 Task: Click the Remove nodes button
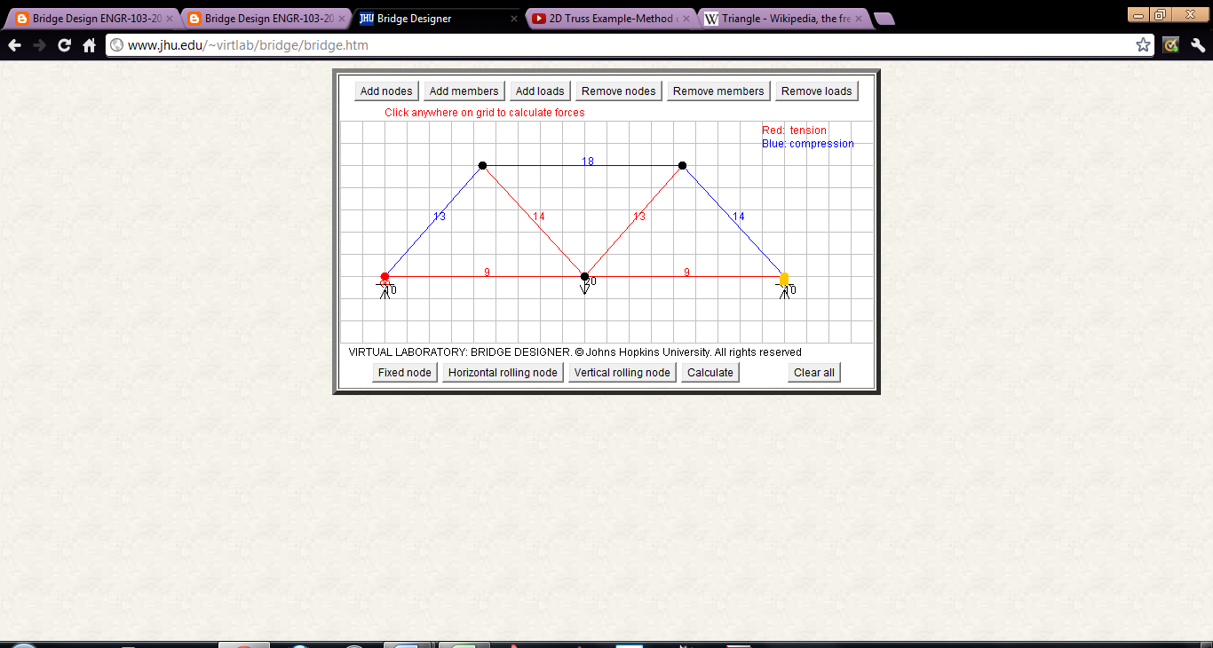[619, 91]
